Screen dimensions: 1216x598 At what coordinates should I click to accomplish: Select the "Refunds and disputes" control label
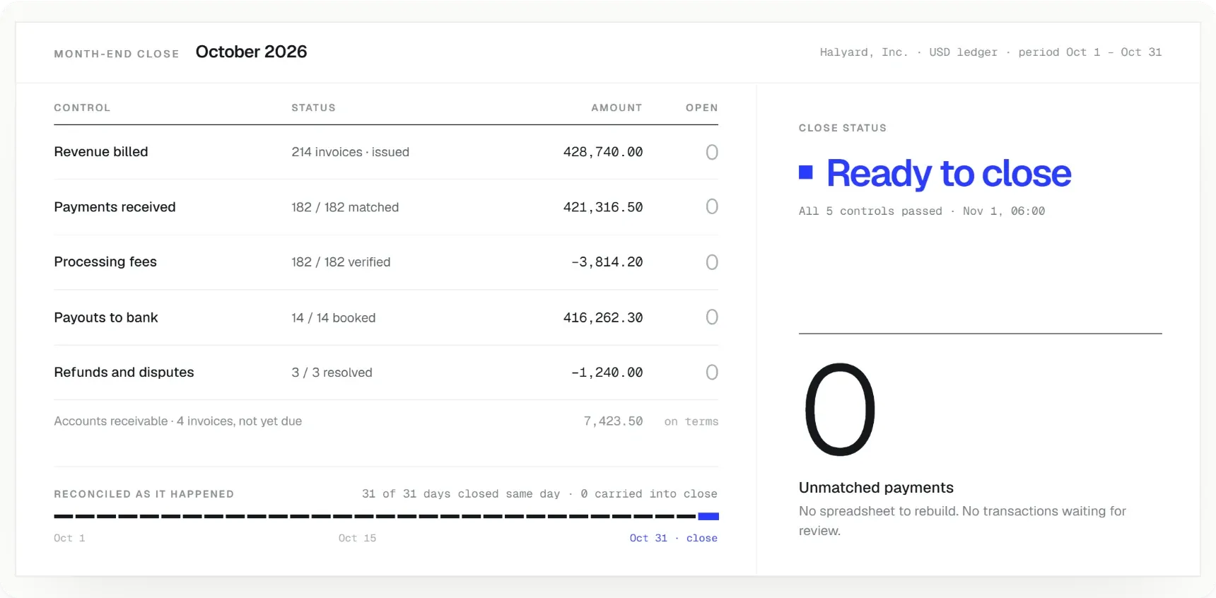pos(124,373)
